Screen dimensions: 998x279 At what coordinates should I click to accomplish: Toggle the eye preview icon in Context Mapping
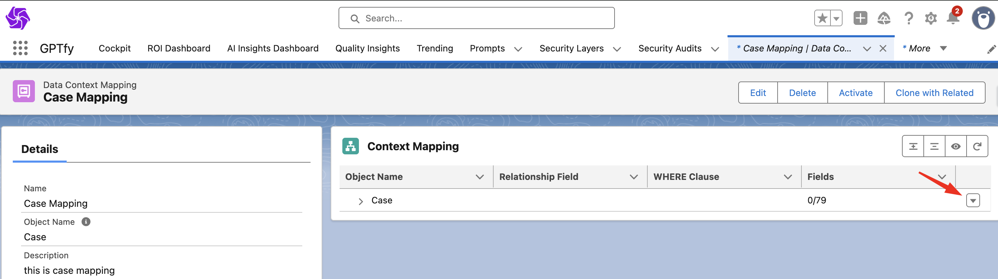point(956,146)
